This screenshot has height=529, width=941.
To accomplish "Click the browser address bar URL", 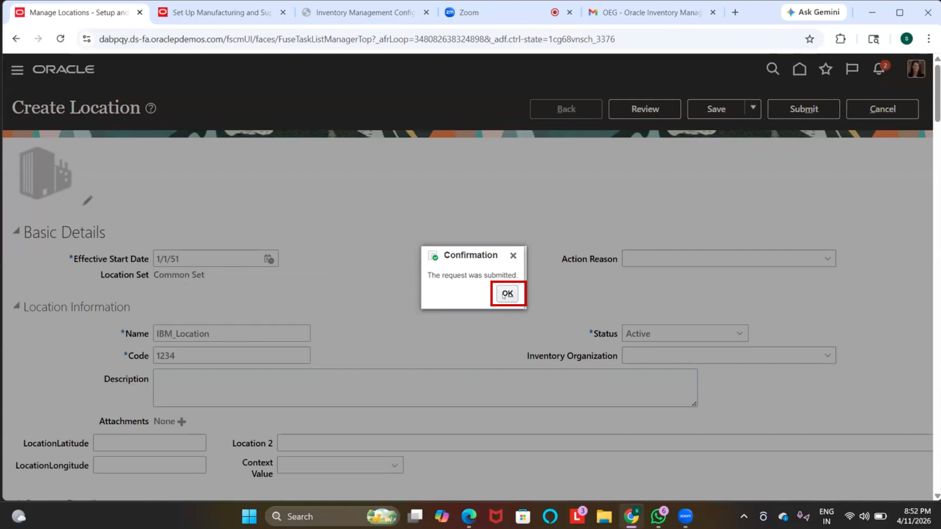I will tap(356, 39).
